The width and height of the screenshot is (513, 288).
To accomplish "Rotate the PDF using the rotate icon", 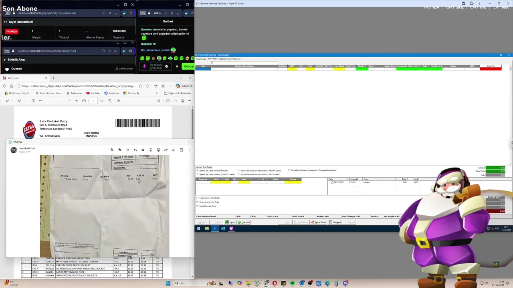I will [x=109, y=101].
